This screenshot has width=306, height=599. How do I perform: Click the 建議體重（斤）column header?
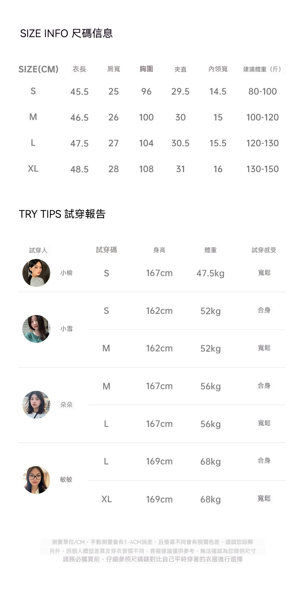click(262, 69)
